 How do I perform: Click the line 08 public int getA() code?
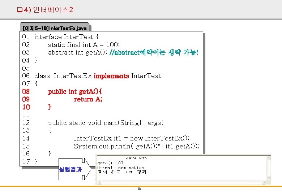(x=75, y=92)
